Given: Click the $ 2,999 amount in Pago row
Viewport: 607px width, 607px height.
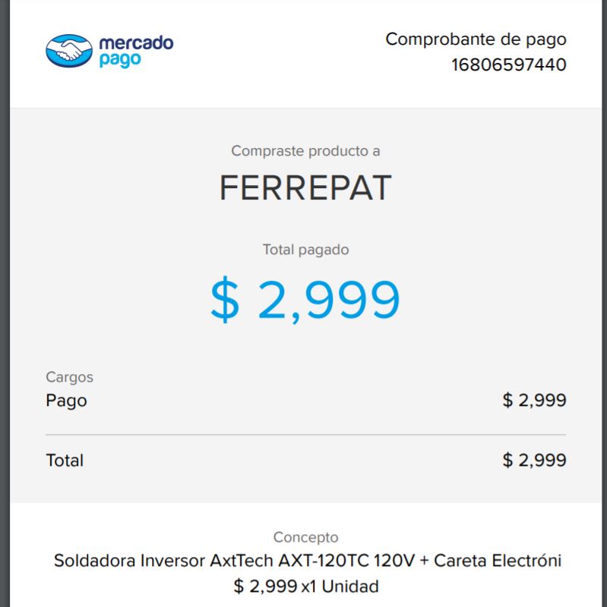Looking at the screenshot, I should (x=534, y=400).
